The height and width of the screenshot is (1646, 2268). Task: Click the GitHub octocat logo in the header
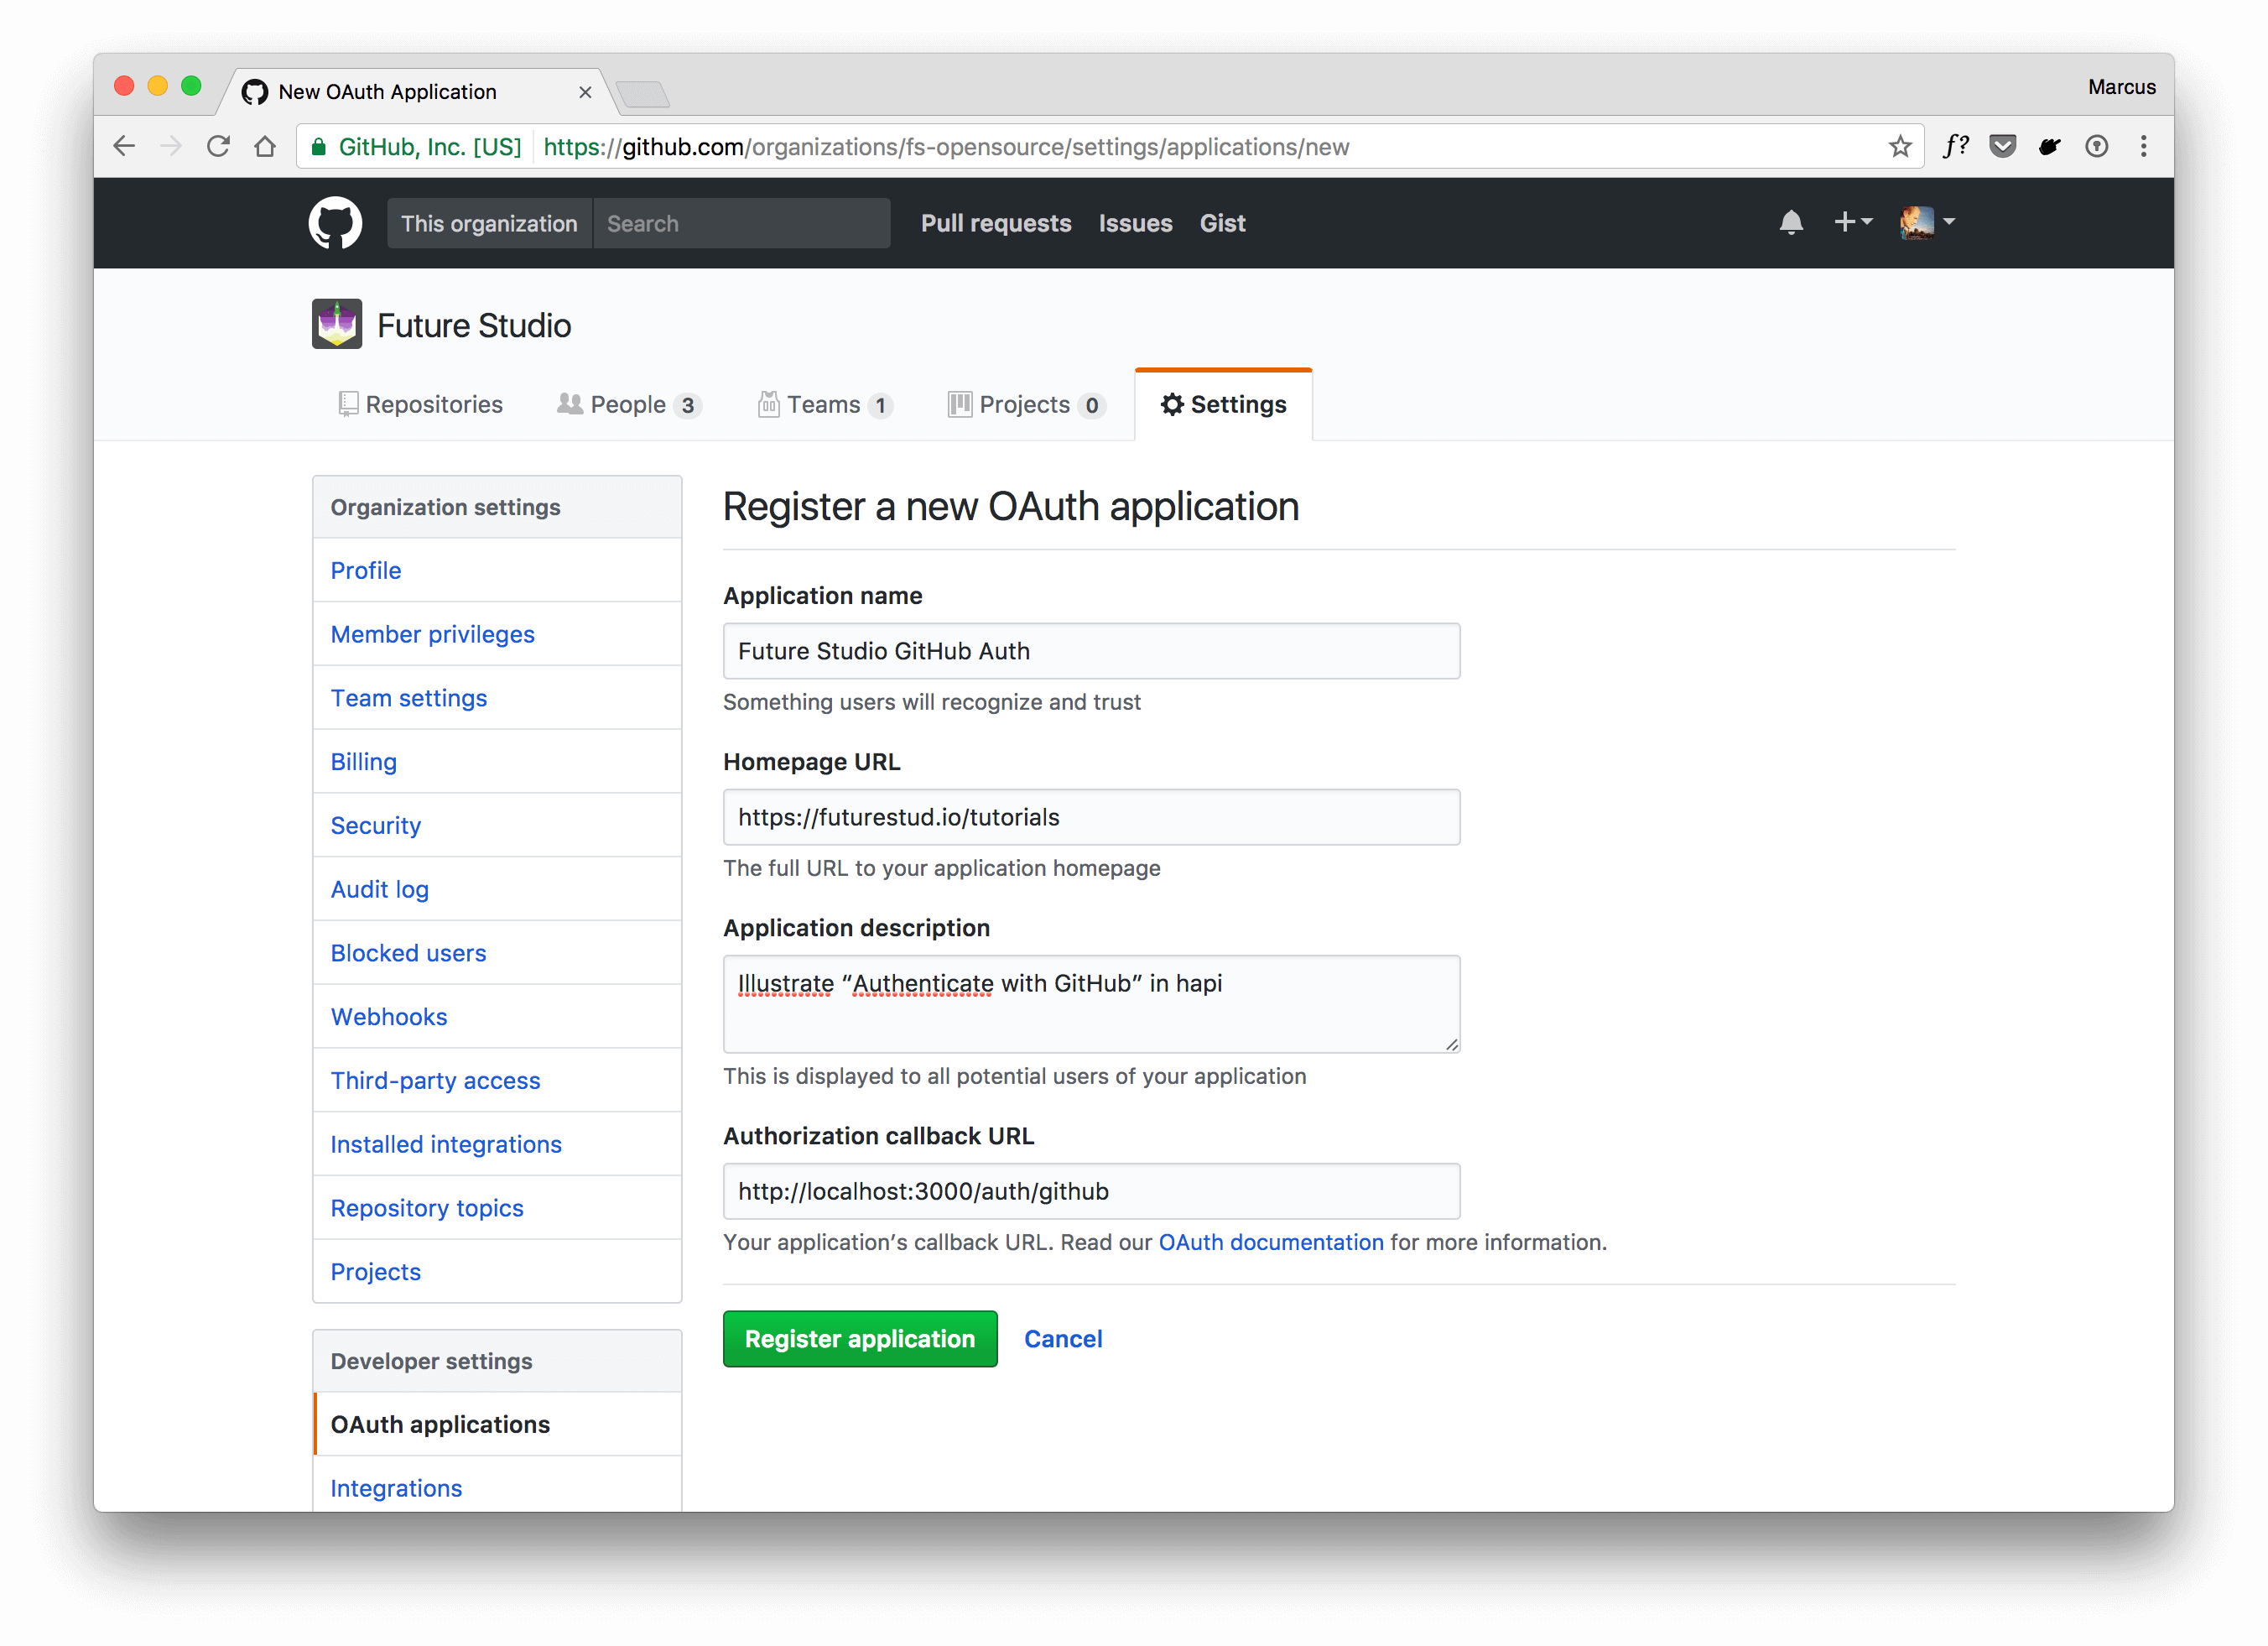[x=335, y=222]
